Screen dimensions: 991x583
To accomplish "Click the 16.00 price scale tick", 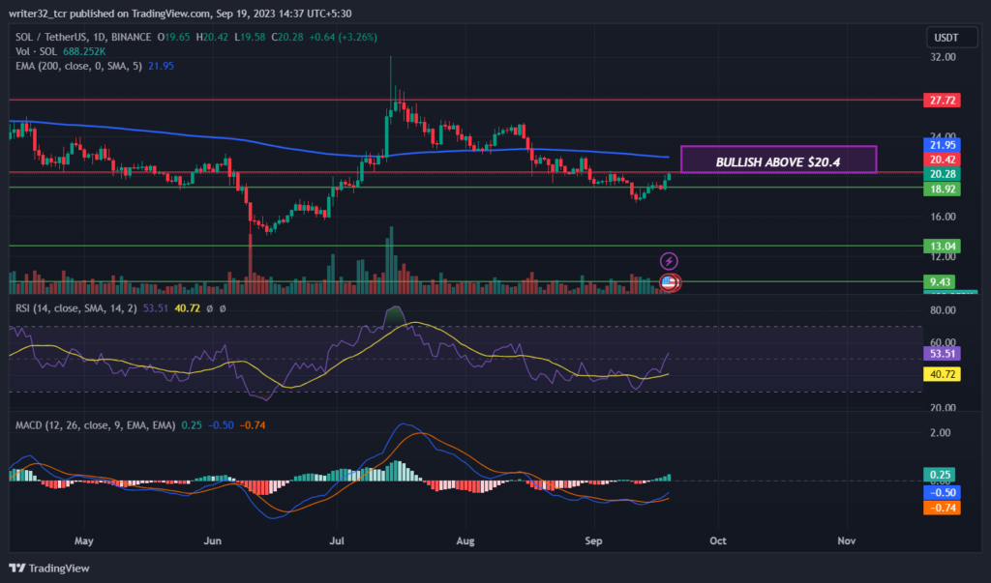I will [x=943, y=217].
